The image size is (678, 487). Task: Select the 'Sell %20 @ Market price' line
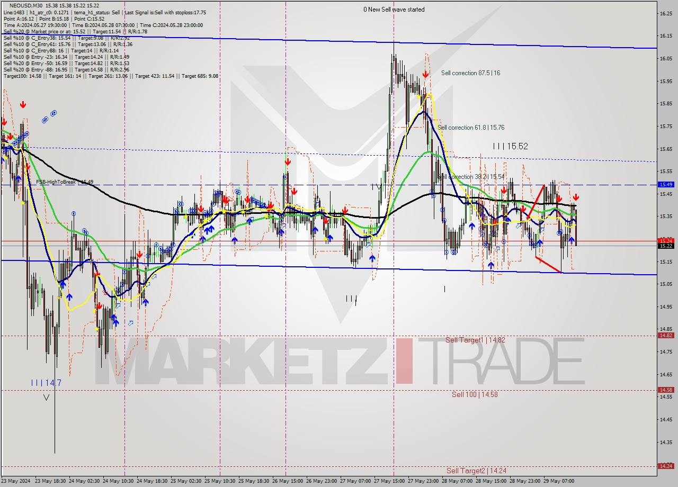(x=75, y=31)
